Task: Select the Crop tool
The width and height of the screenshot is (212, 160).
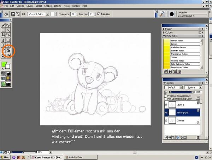Action: pos(3,35)
